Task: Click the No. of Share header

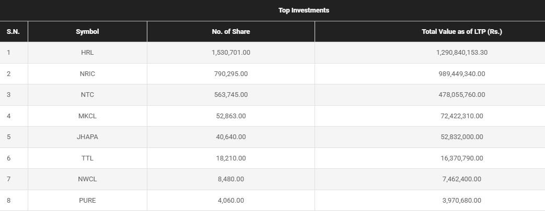Action: [x=230, y=32]
